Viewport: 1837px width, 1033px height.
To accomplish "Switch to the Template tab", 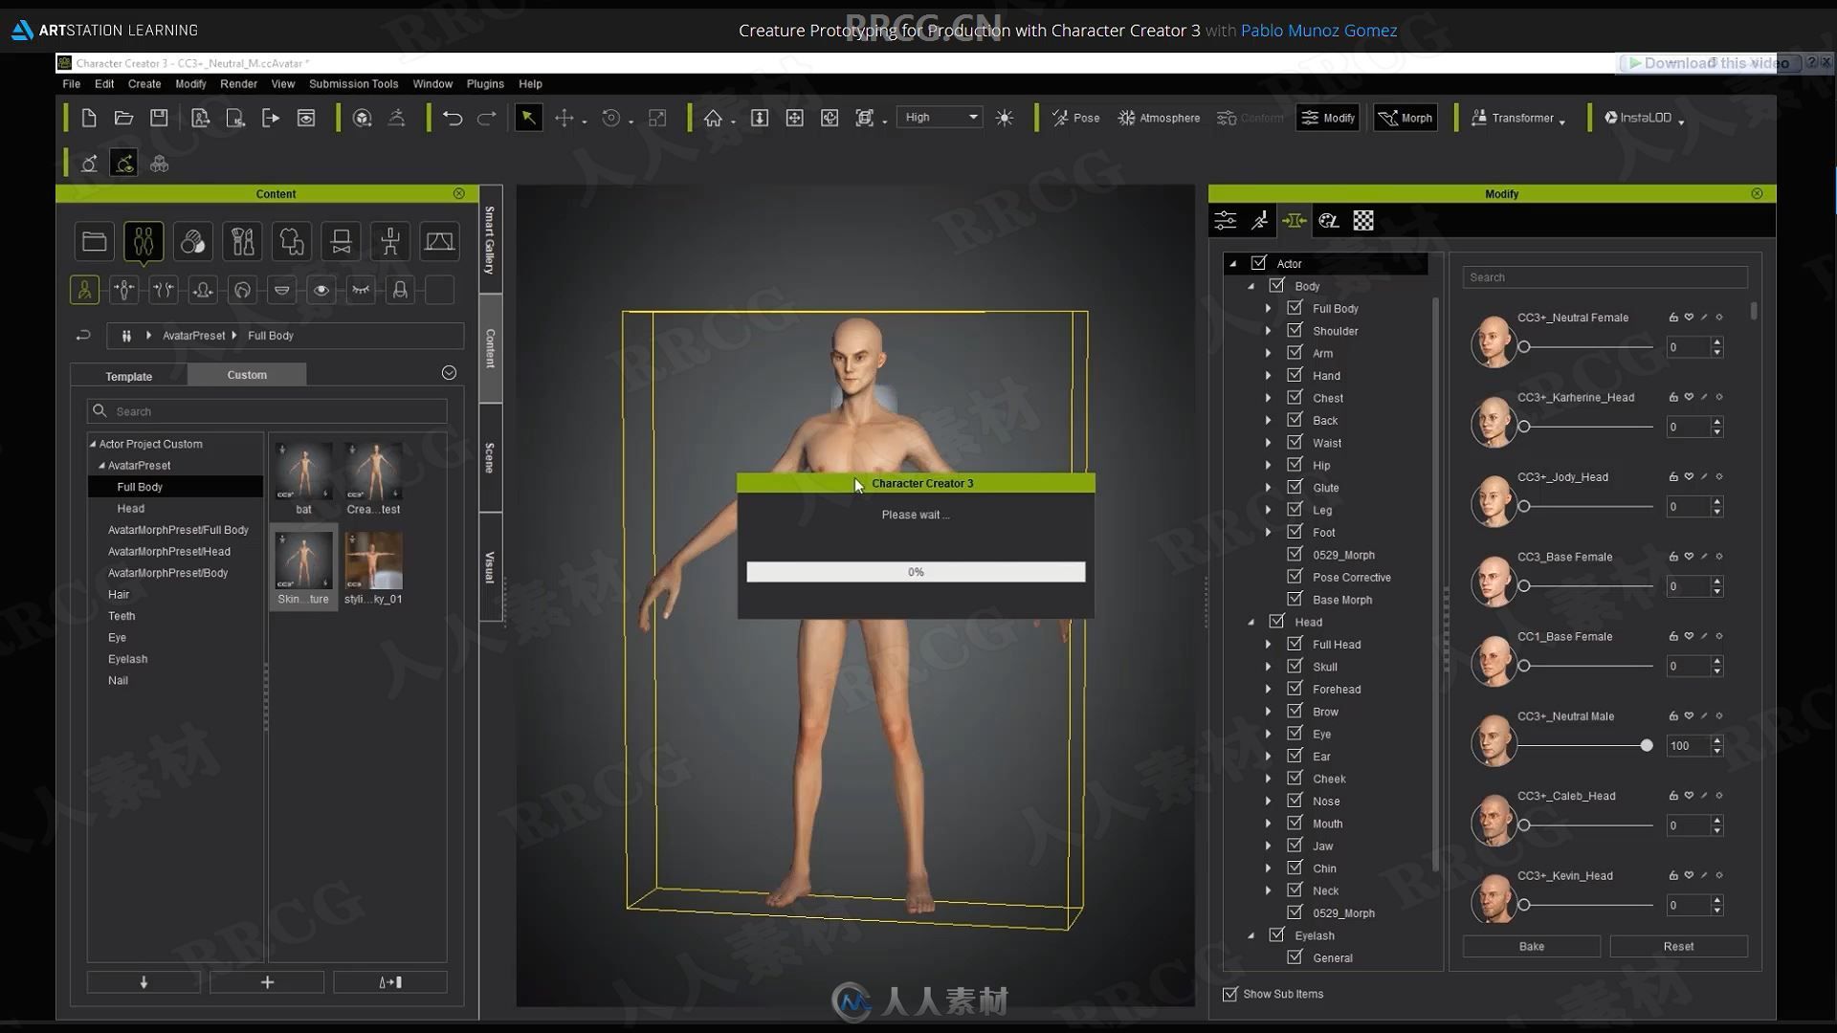I will point(129,376).
